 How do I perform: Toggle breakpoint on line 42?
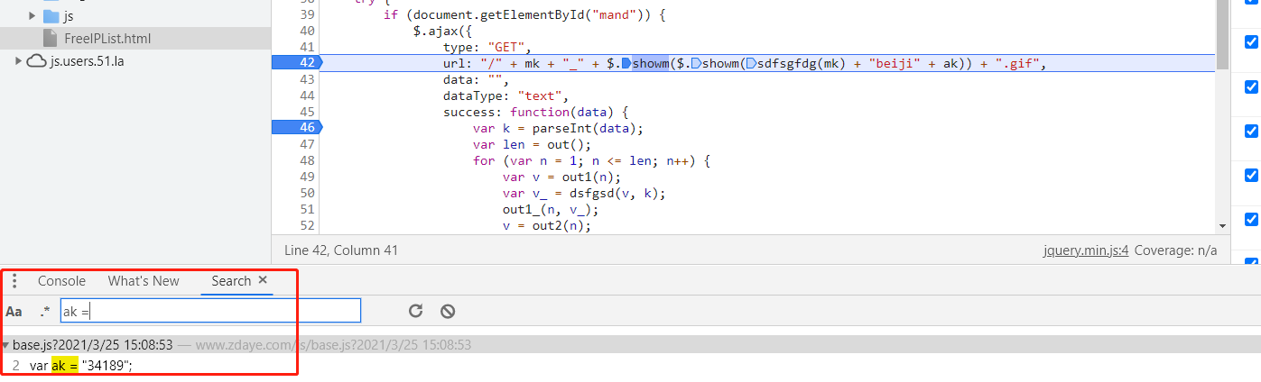point(296,62)
